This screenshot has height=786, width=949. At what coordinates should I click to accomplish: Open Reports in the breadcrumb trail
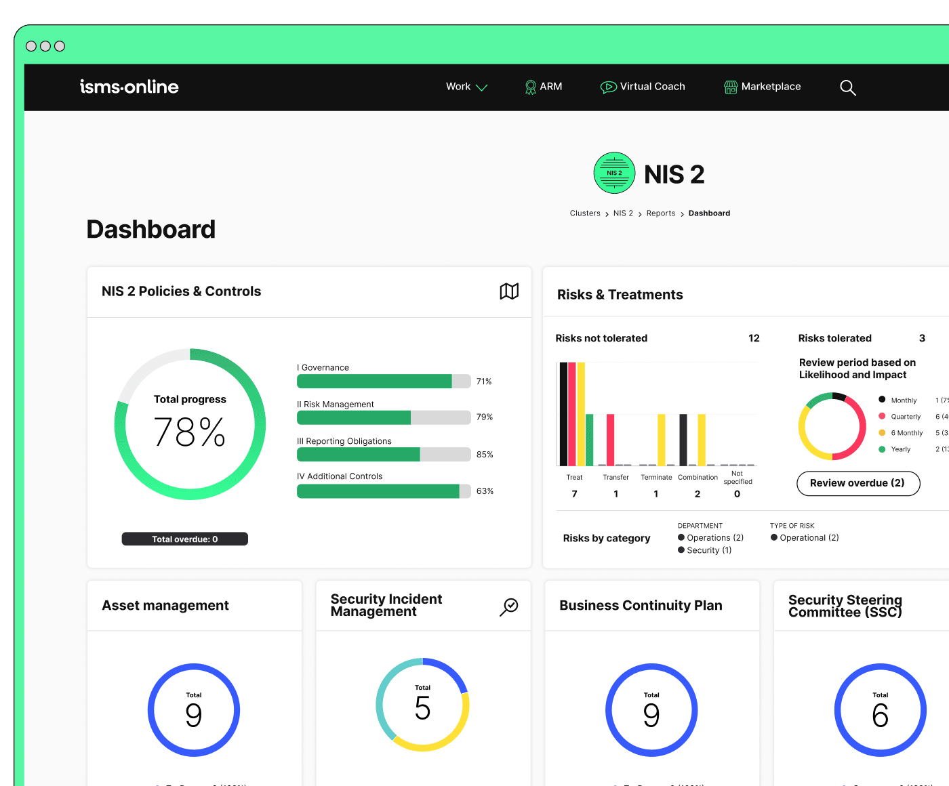660,213
